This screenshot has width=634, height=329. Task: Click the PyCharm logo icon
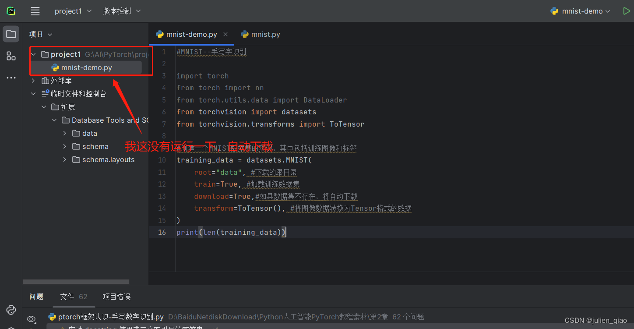[11, 11]
